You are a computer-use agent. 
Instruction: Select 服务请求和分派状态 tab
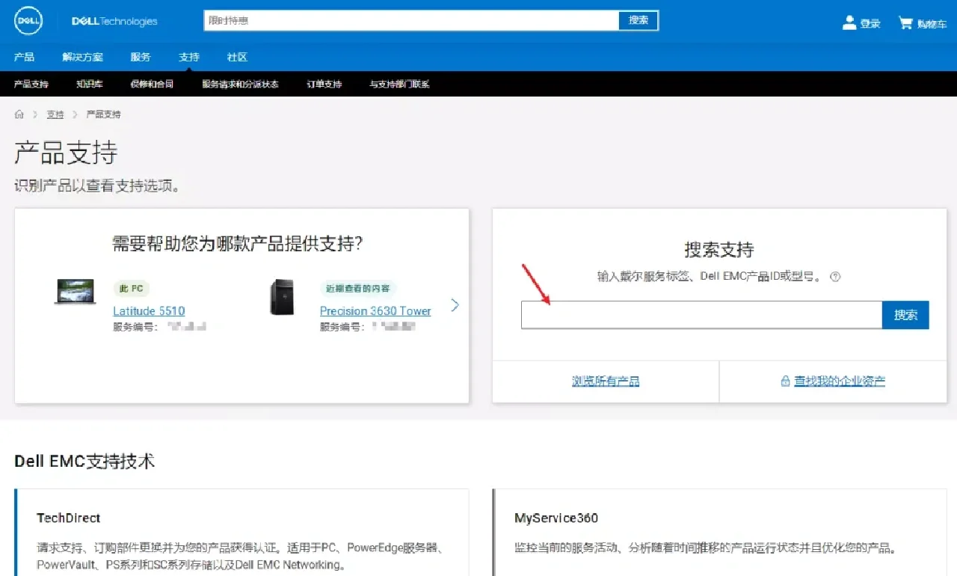click(x=240, y=85)
